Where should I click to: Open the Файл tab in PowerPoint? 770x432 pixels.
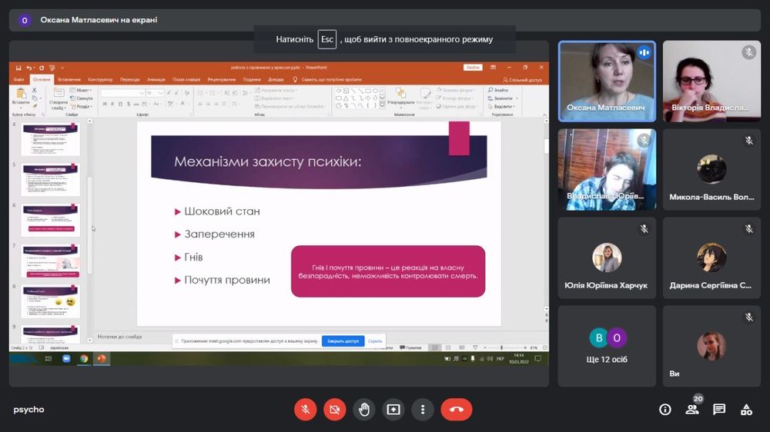pos(19,79)
